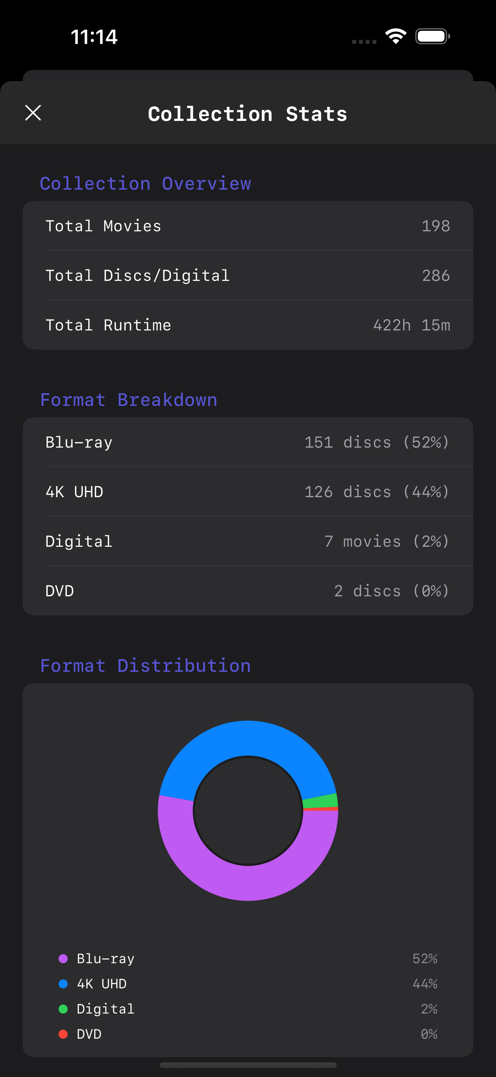Tap the DVD format breakdown row

(x=248, y=591)
